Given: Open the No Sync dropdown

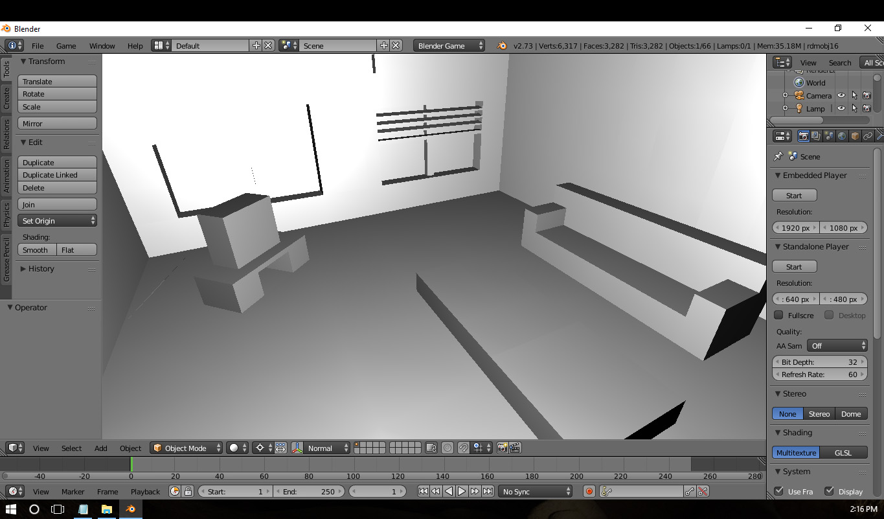Looking at the screenshot, I should point(535,491).
